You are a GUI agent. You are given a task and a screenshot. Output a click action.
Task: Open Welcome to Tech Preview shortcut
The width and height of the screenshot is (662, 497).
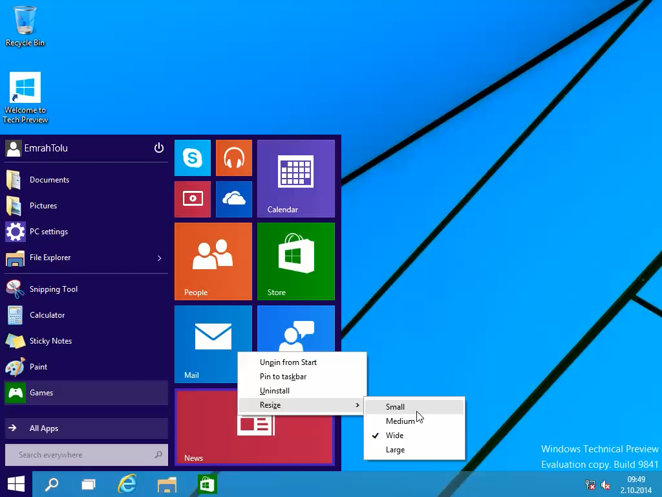25,98
